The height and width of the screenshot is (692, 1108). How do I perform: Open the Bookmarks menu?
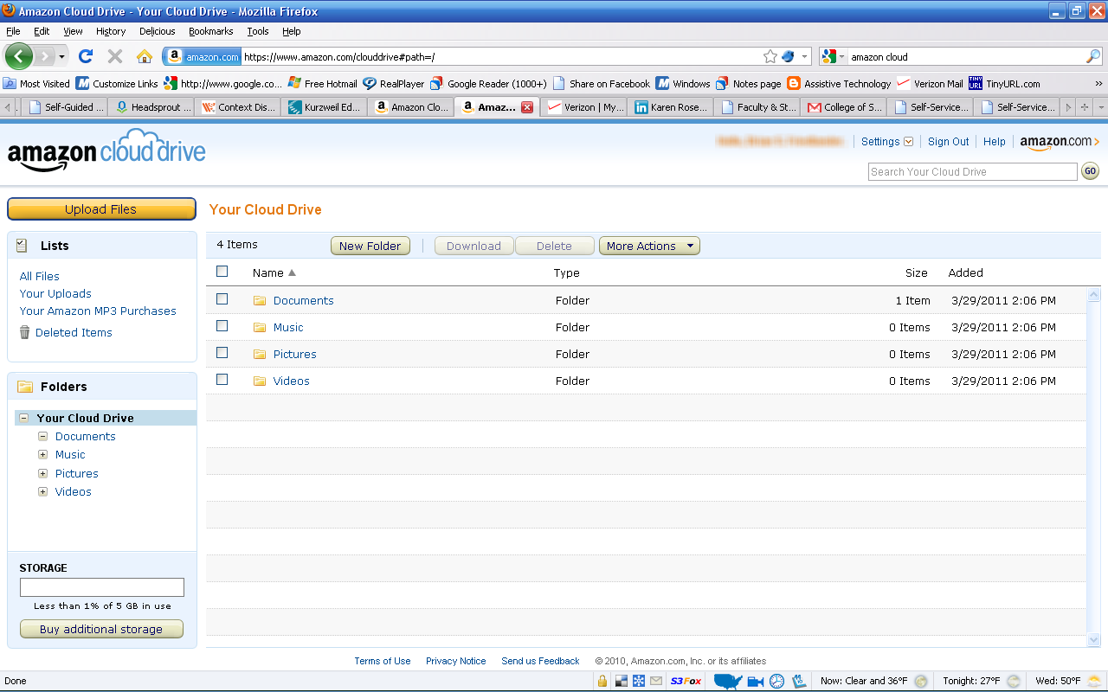coord(210,31)
